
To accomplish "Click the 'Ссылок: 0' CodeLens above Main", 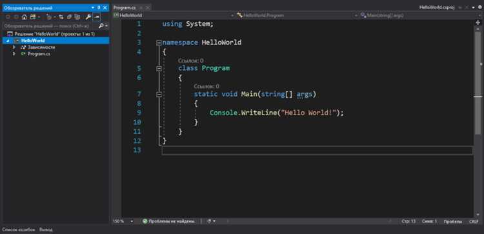I will [x=207, y=86].
